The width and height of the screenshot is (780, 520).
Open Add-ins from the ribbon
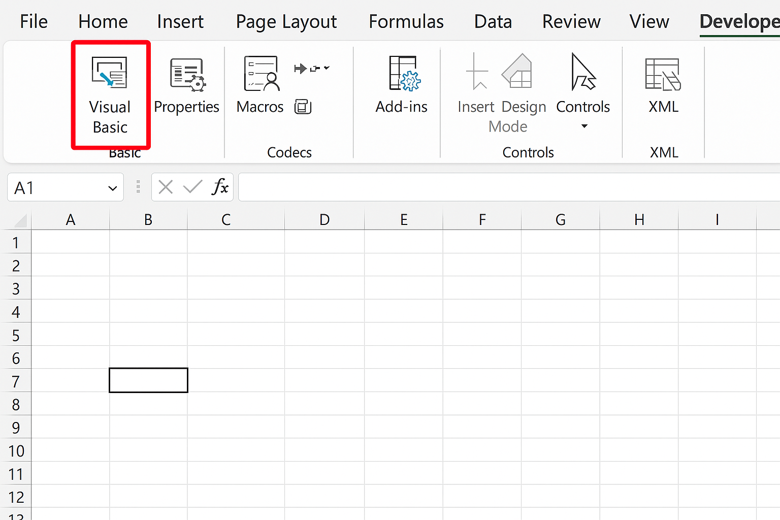click(402, 85)
